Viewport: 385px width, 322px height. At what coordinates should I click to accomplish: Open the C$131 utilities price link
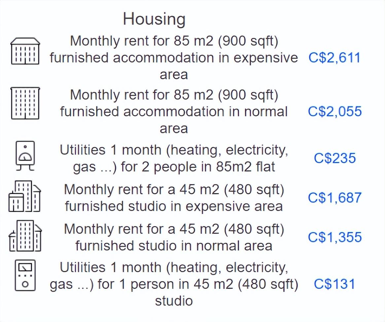tap(334, 284)
